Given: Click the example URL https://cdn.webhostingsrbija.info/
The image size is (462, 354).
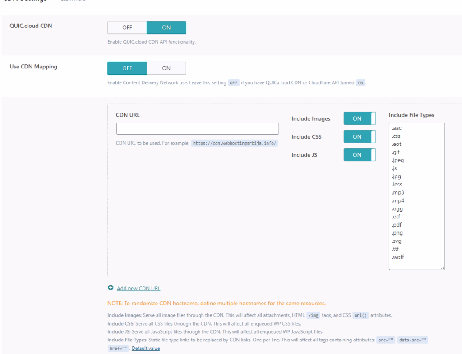Looking at the screenshot, I should pos(235,143).
